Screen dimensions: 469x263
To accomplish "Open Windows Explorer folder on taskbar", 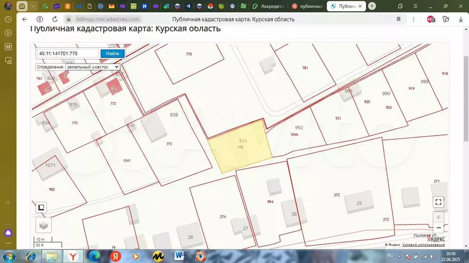I will pyautogui.click(x=52, y=257).
